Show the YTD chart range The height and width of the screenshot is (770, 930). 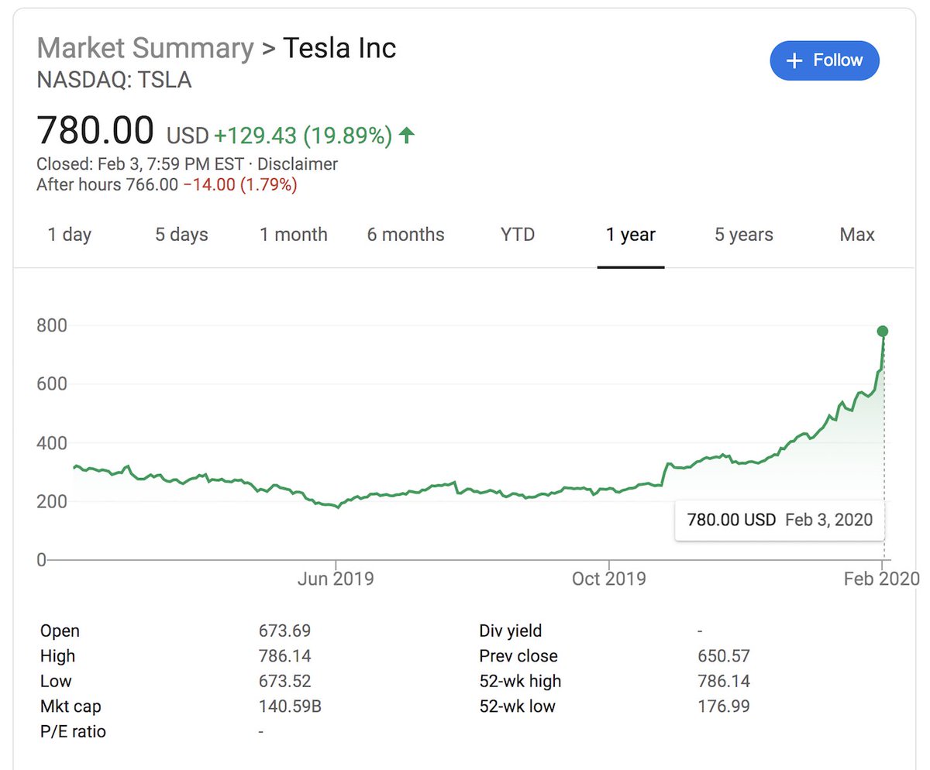pyautogui.click(x=517, y=235)
